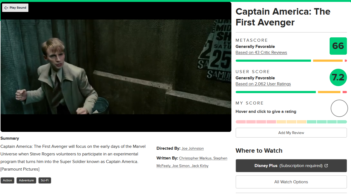Click the external link icon beside Disney Plus
This screenshot has width=351, height=196.
[x=326, y=166]
